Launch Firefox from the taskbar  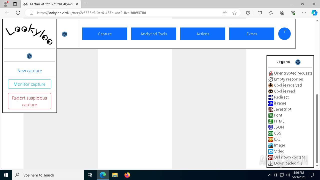127,175
